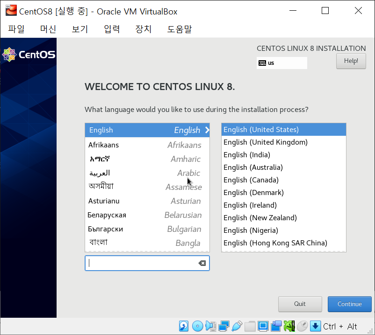Clear the language search box with backspace icon

coord(202,263)
